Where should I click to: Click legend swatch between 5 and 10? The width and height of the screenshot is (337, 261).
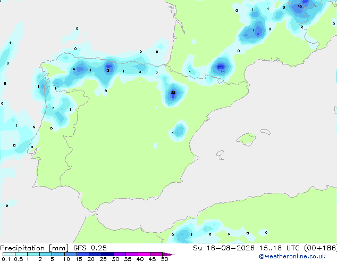(x=58, y=254)
